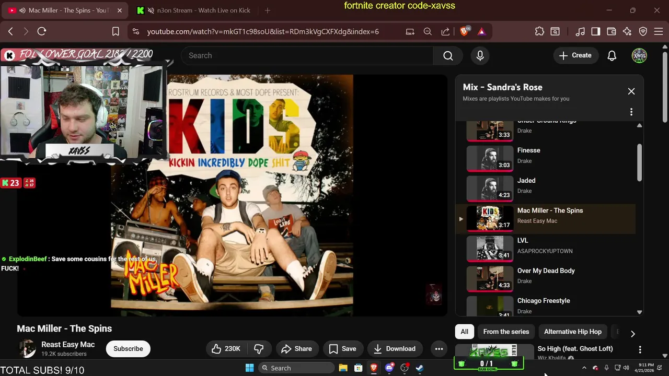Download the video

click(395, 349)
